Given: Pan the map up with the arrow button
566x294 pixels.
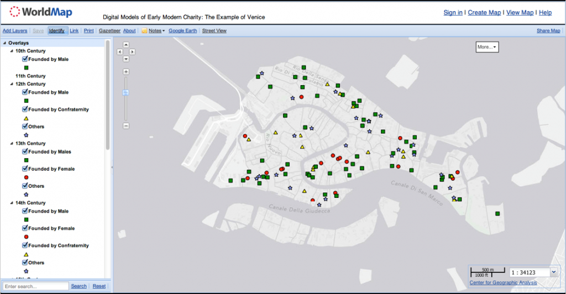Looking at the screenshot, I should pos(126,45).
